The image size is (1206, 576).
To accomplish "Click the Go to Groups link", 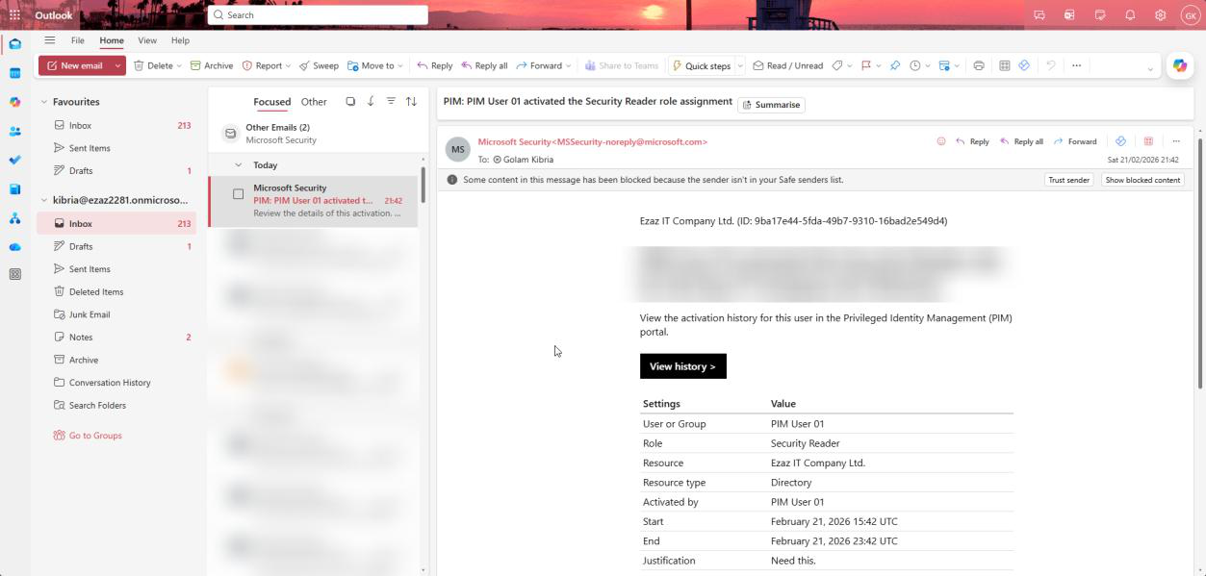I will click(95, 436).
